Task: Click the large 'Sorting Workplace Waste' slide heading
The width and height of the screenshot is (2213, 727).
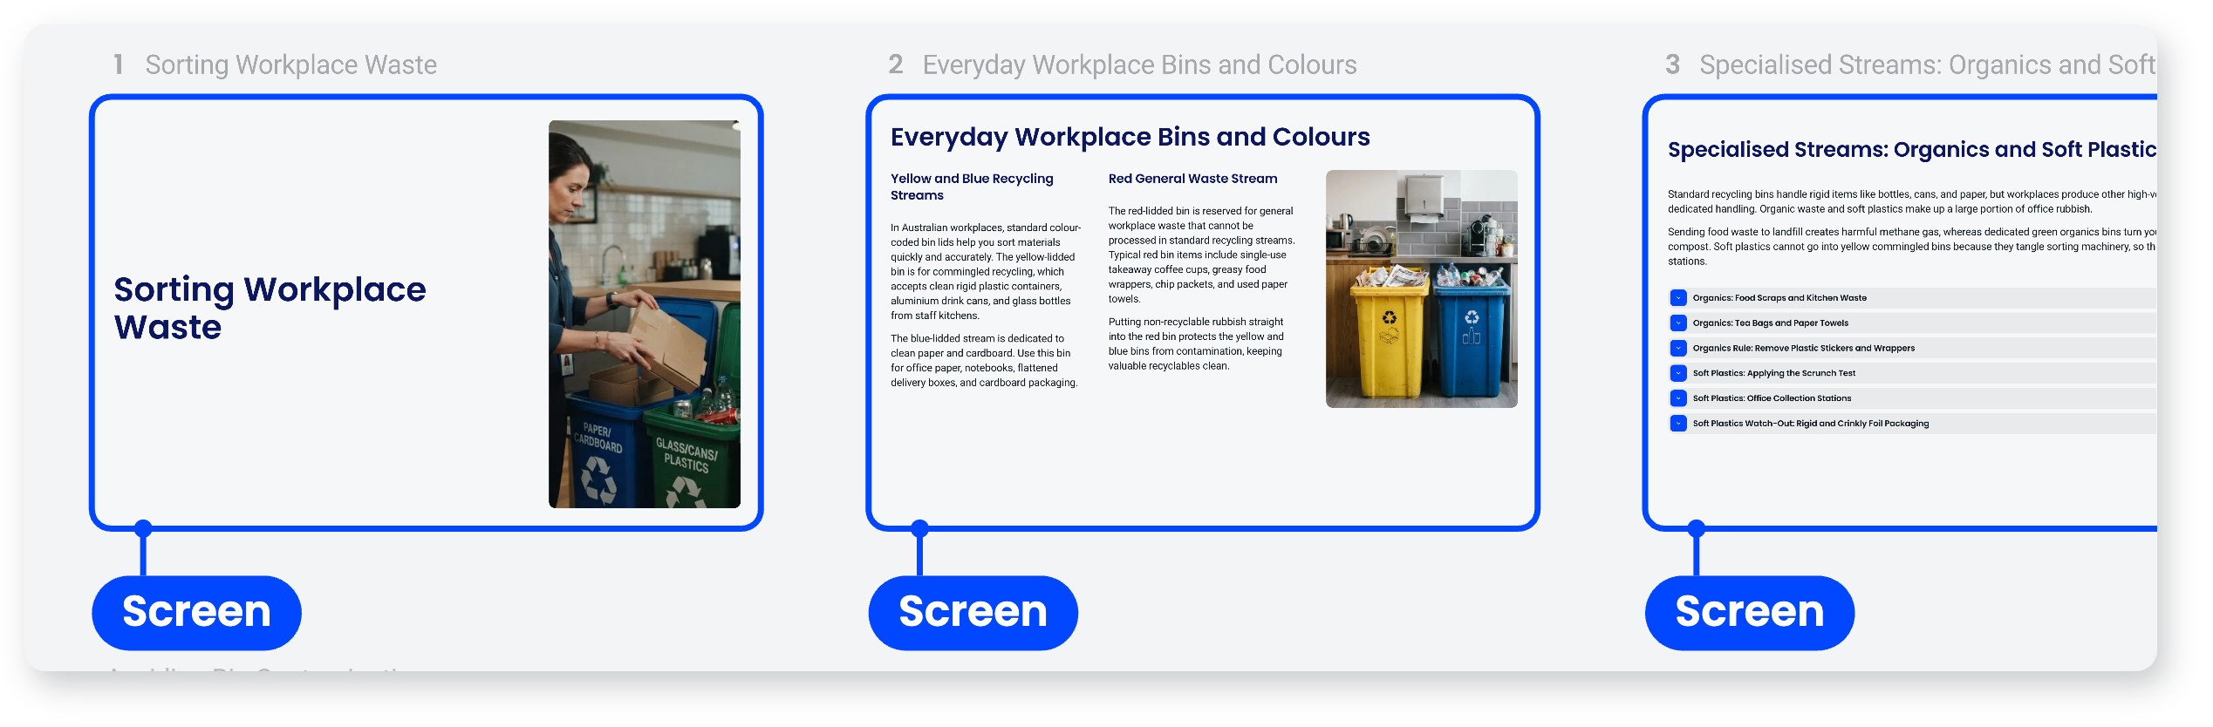Action: tap(270, 308)
